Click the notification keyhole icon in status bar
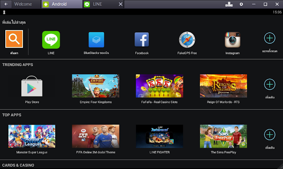The height and width of the screenshot is (169, 283). [4, 12]
